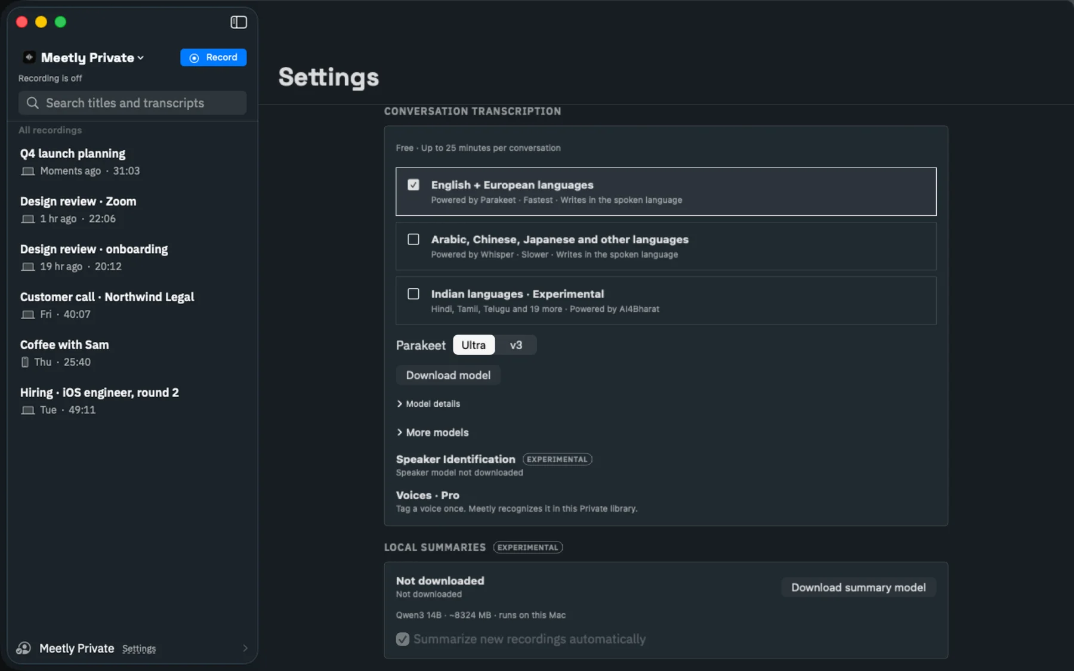Click the Speaker Identification heading
Image resolution: width=1074 pixels, height=671 pixels.
(x=456, y=459)
